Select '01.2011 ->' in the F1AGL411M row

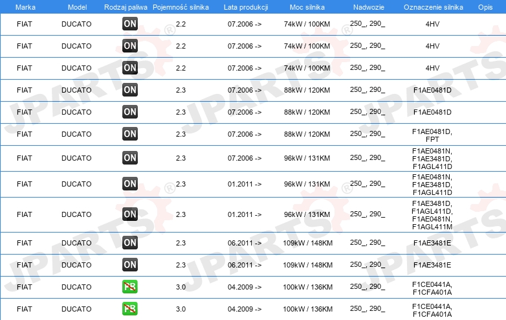[245, 214]
